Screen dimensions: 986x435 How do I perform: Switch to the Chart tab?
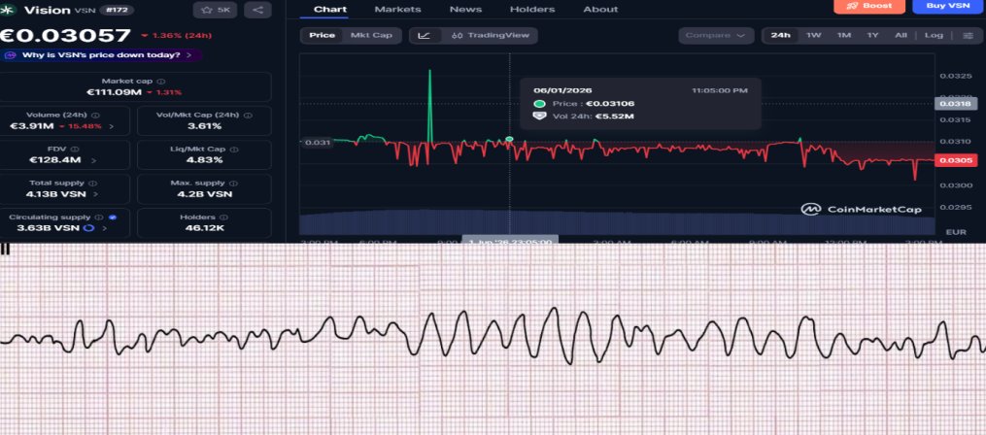pos(330,10)
